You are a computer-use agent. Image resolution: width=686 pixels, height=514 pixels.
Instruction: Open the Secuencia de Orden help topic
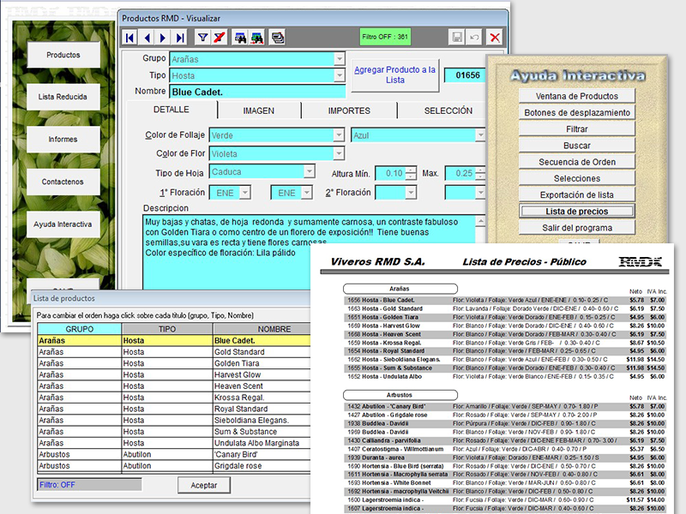point(576,162)
